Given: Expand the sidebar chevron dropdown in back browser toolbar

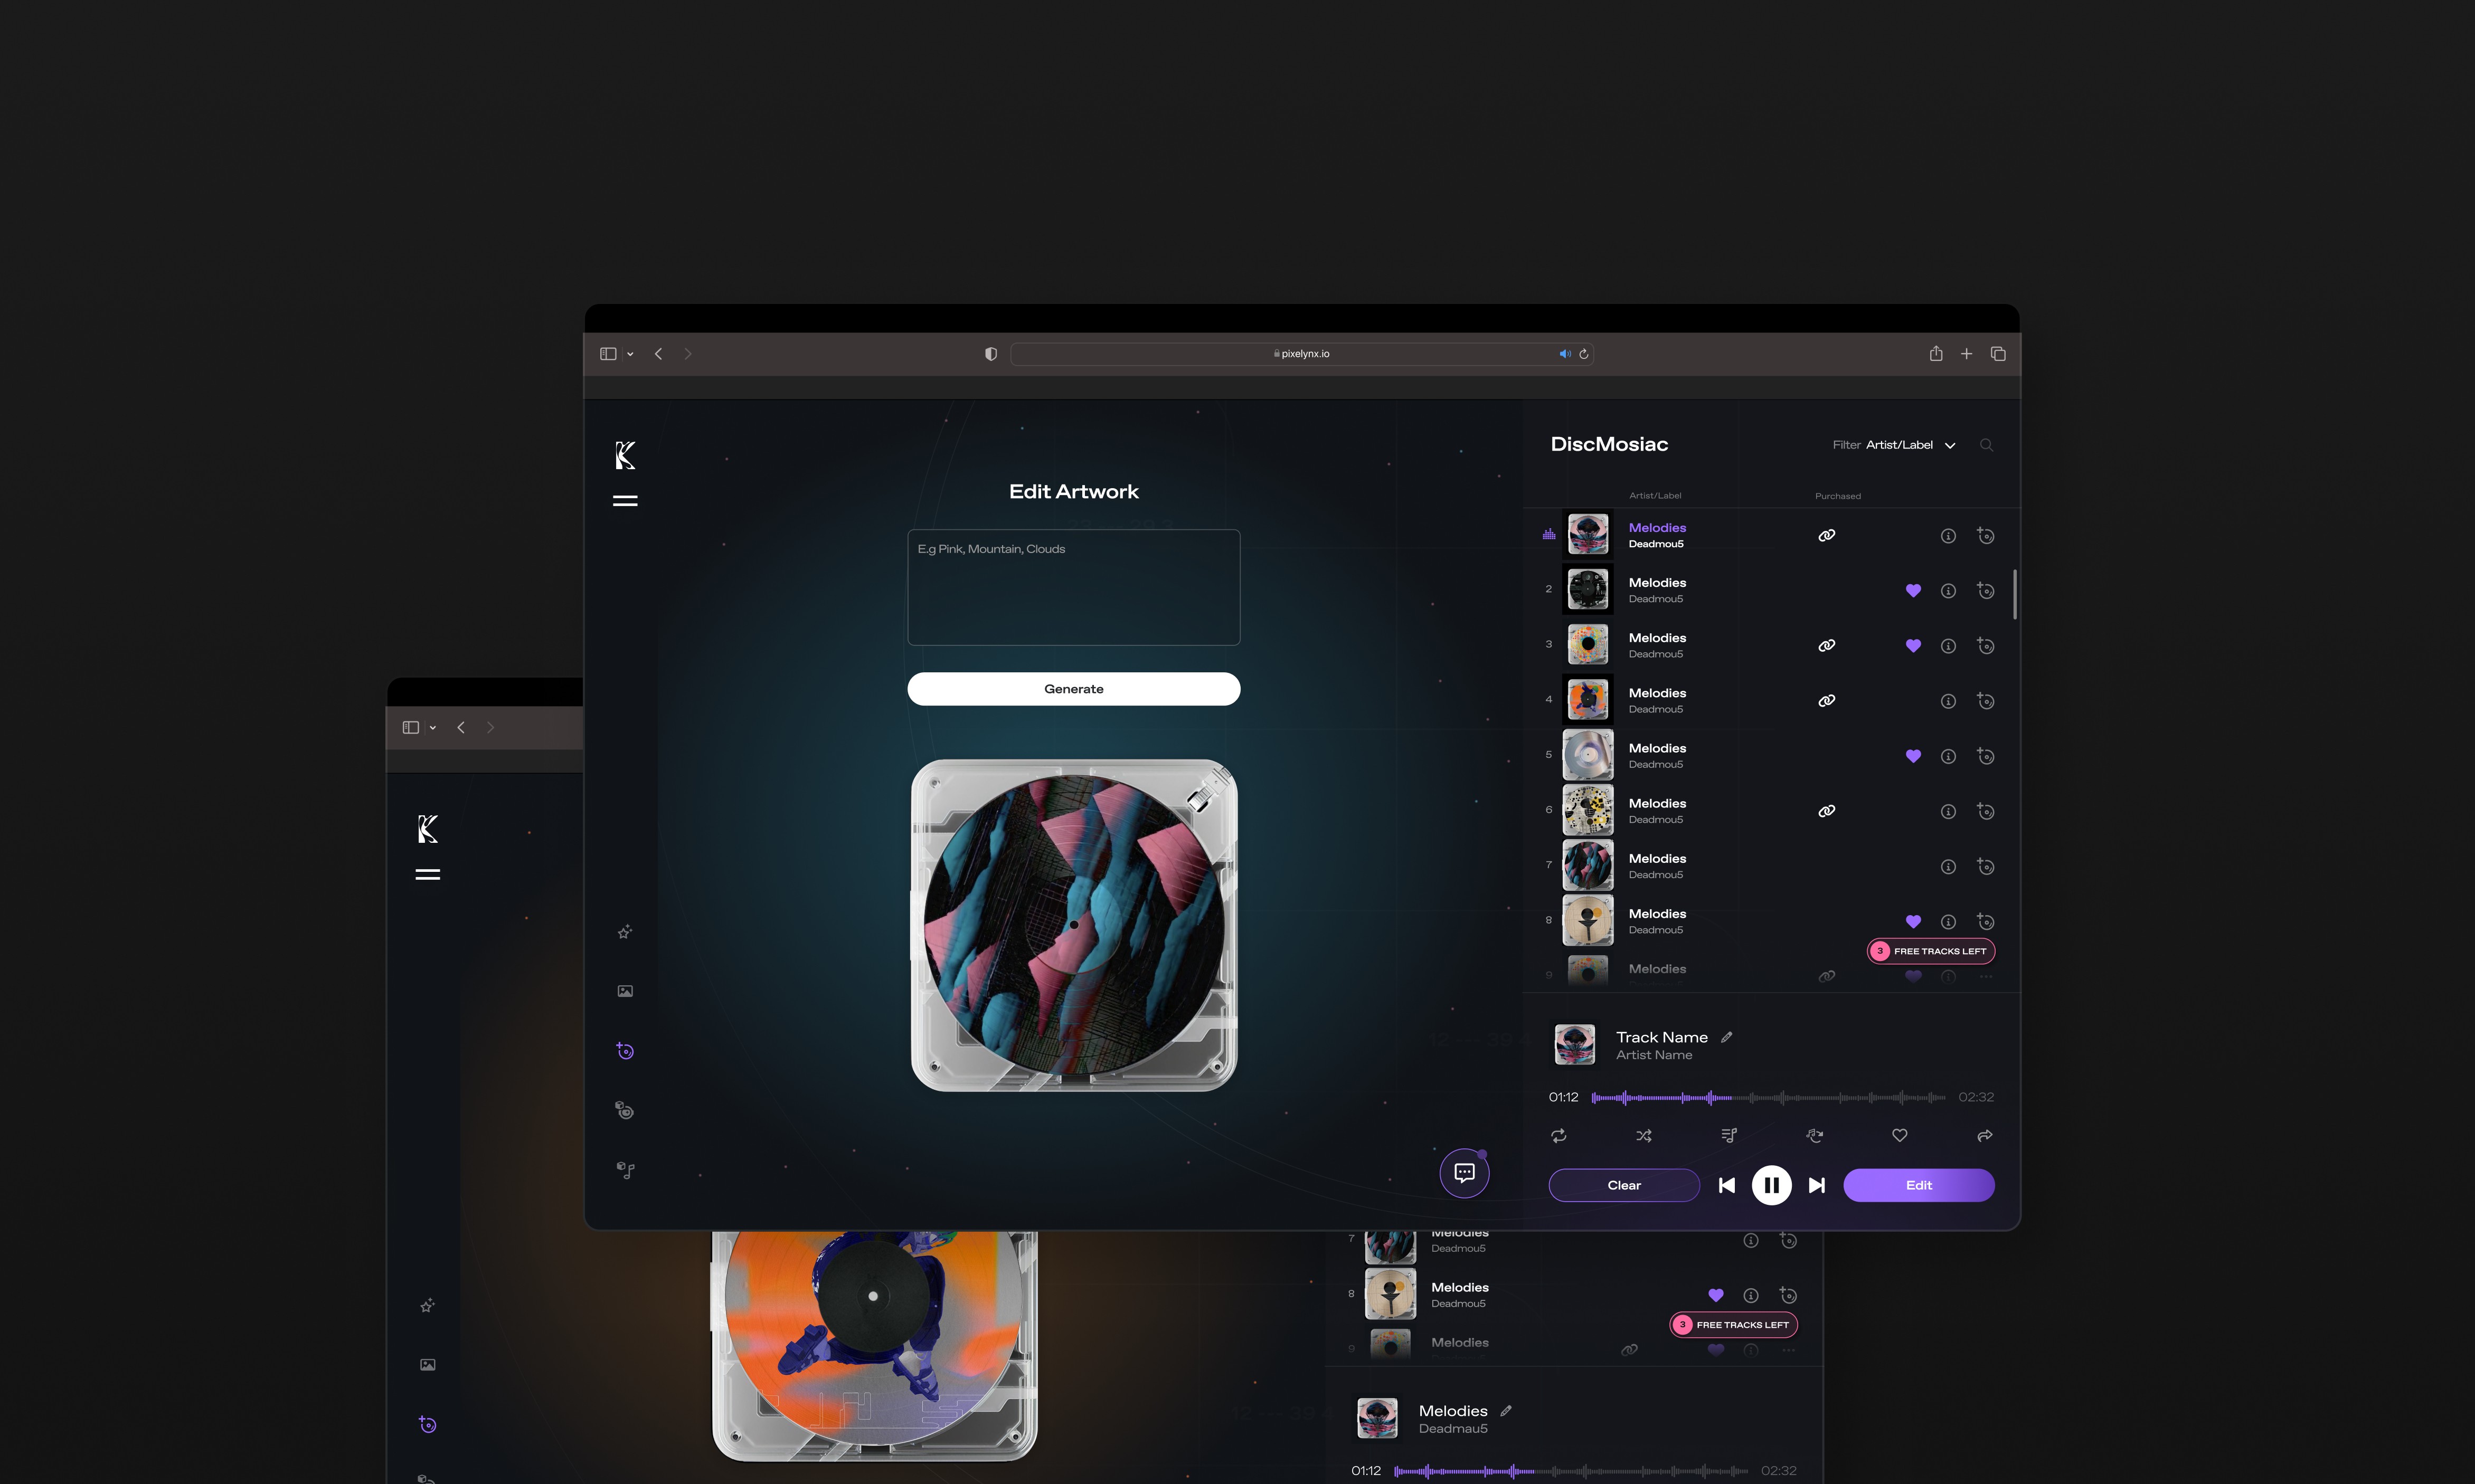Looking at the screenshot, I should [433, 728].
